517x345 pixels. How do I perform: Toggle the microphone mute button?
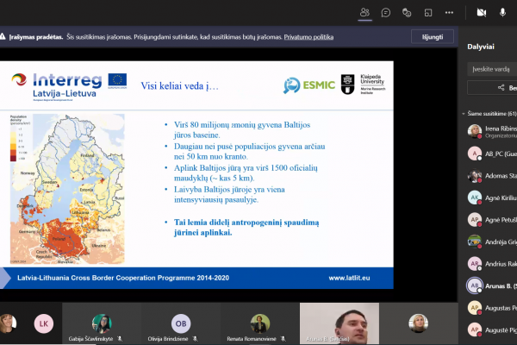[502, 13]
